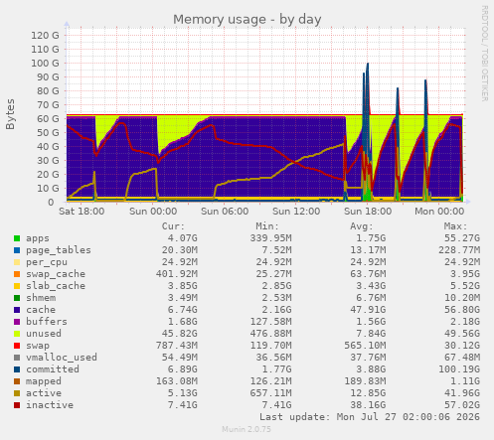The height and width of the screenshot is (440, 494).
Task: Click the 100 G y-axis label
Action: pos(45,64)
